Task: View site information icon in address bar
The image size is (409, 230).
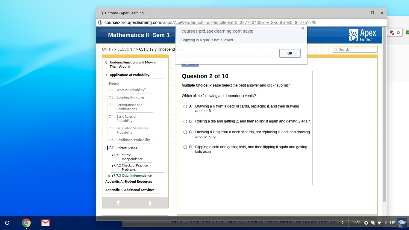Action: coord(100,22)
